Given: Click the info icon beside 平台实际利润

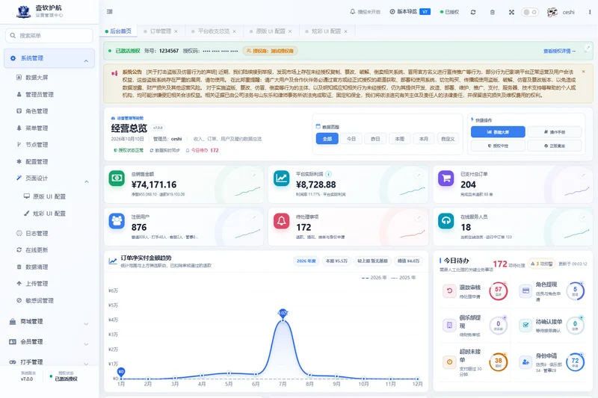Looking at the screenshot, I should click(x=328, y=174).
